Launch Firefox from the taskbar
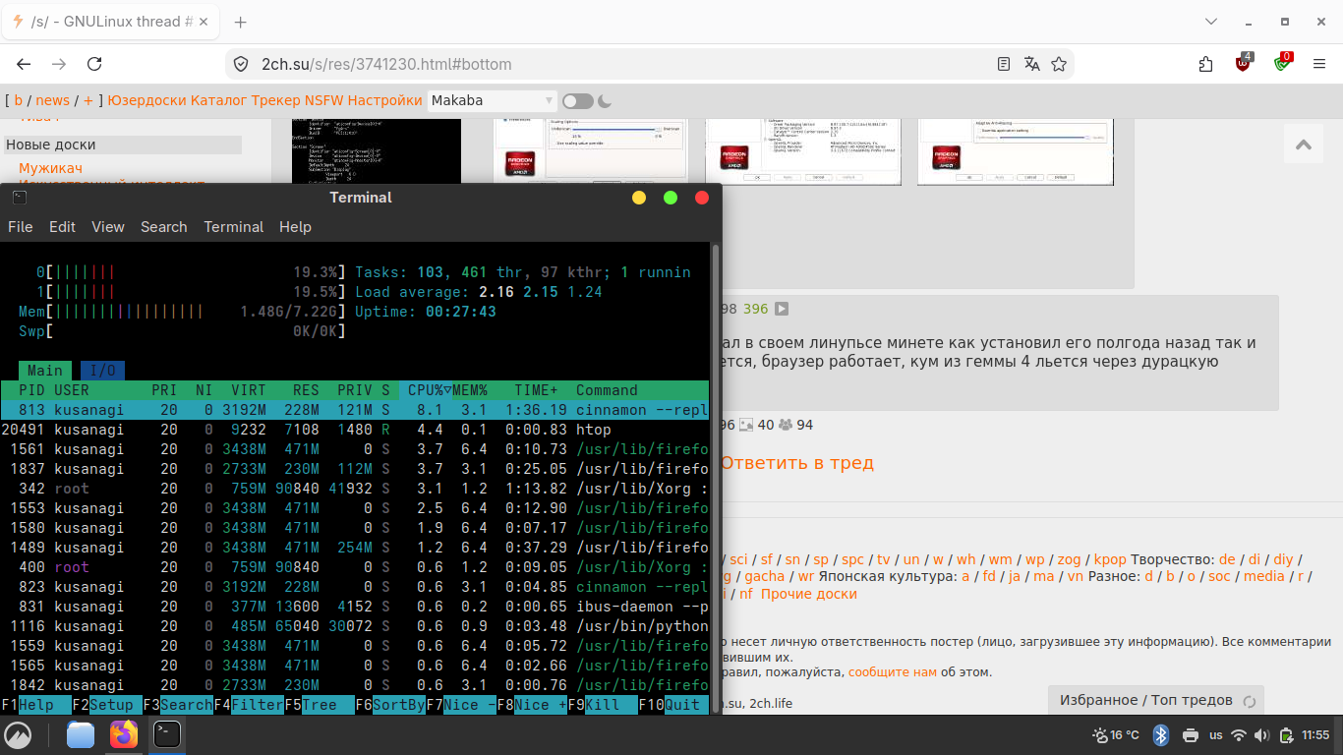This screenshot has height=755, width=1343. [124, 734]
